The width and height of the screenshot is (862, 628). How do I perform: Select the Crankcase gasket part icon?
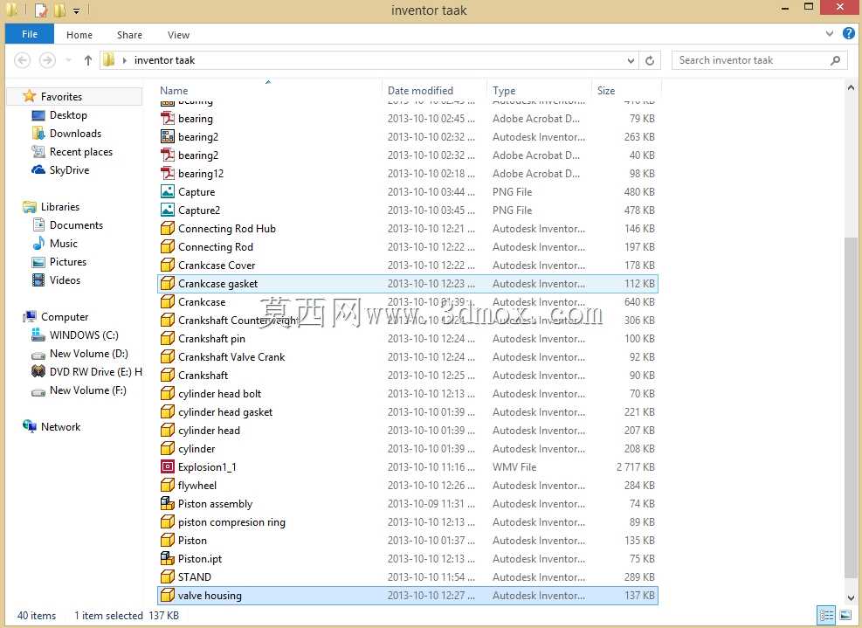click(167, 283)
